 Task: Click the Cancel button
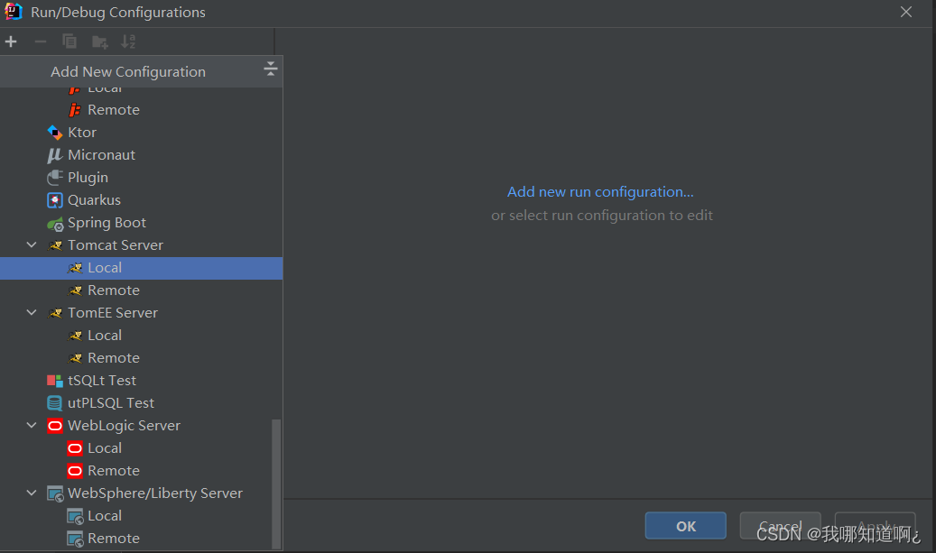tap(780, 526)
